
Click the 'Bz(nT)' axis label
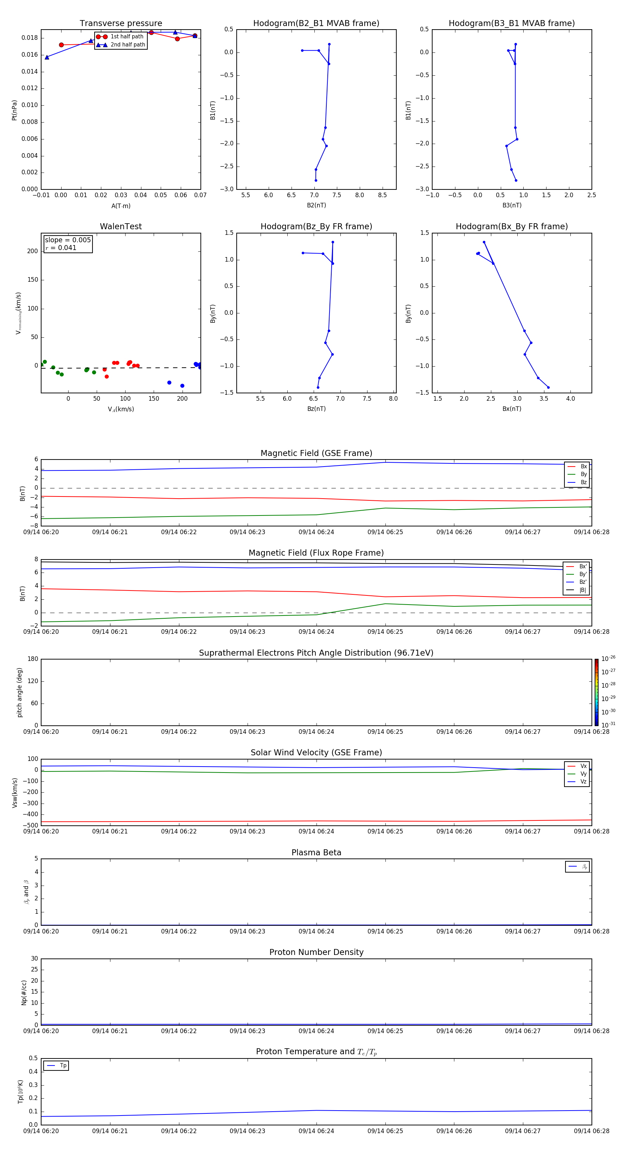coord(316,409)
